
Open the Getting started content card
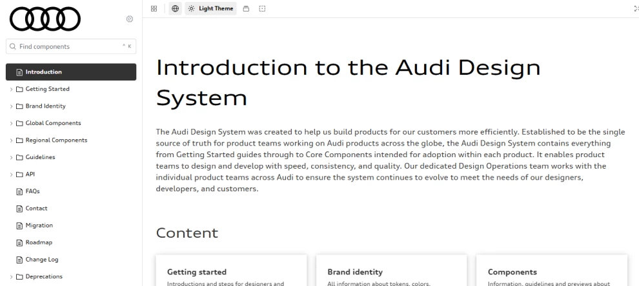[x=231, y=271]
